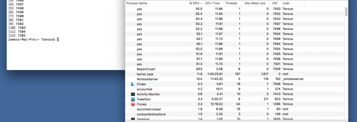Click the process list vertical scrollbar
The height and width of the screenshot is (122, 357).
point(346,12)
